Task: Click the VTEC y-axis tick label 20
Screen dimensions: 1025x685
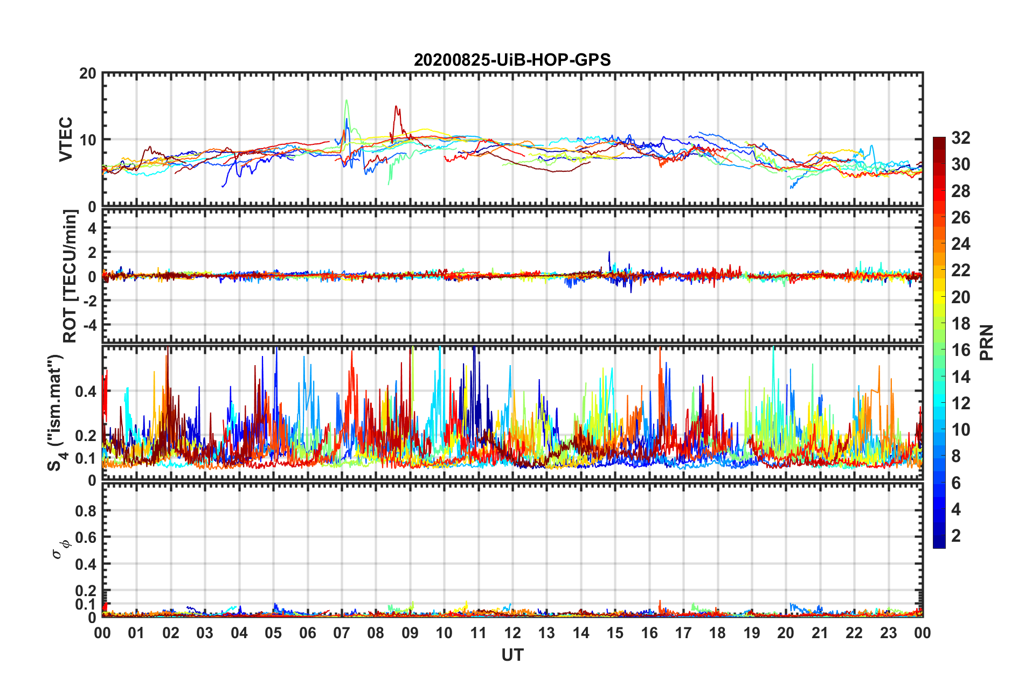Action: tap(87, 74)
